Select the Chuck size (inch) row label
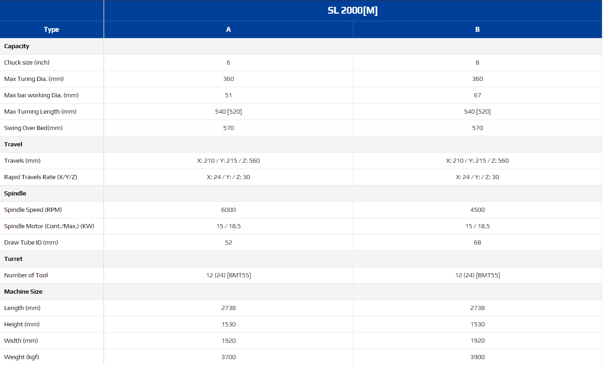This screenshot has width=603, height=365. pyautogui.click(x=27, y=63)
